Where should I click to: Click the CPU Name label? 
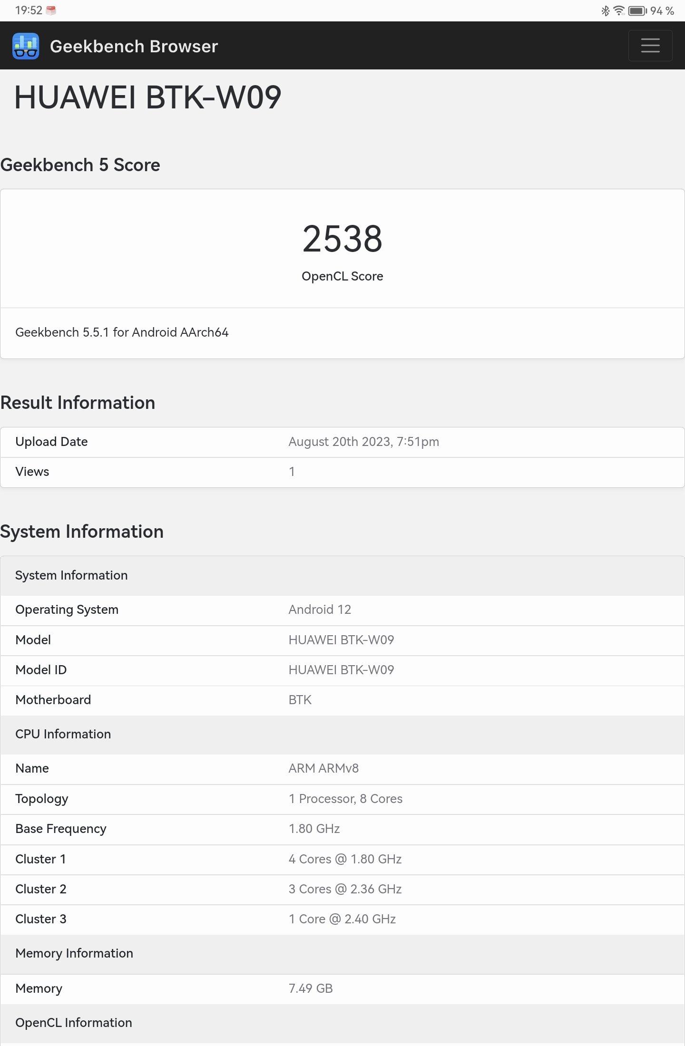point(32,768)
